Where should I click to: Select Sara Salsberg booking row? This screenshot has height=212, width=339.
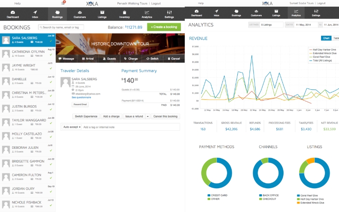(28, 40)
